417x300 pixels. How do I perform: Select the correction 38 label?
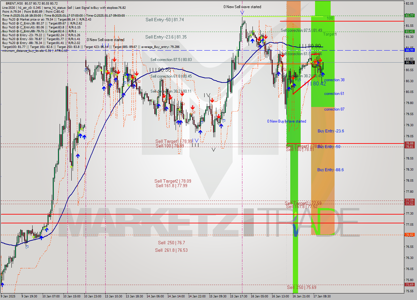334,80
